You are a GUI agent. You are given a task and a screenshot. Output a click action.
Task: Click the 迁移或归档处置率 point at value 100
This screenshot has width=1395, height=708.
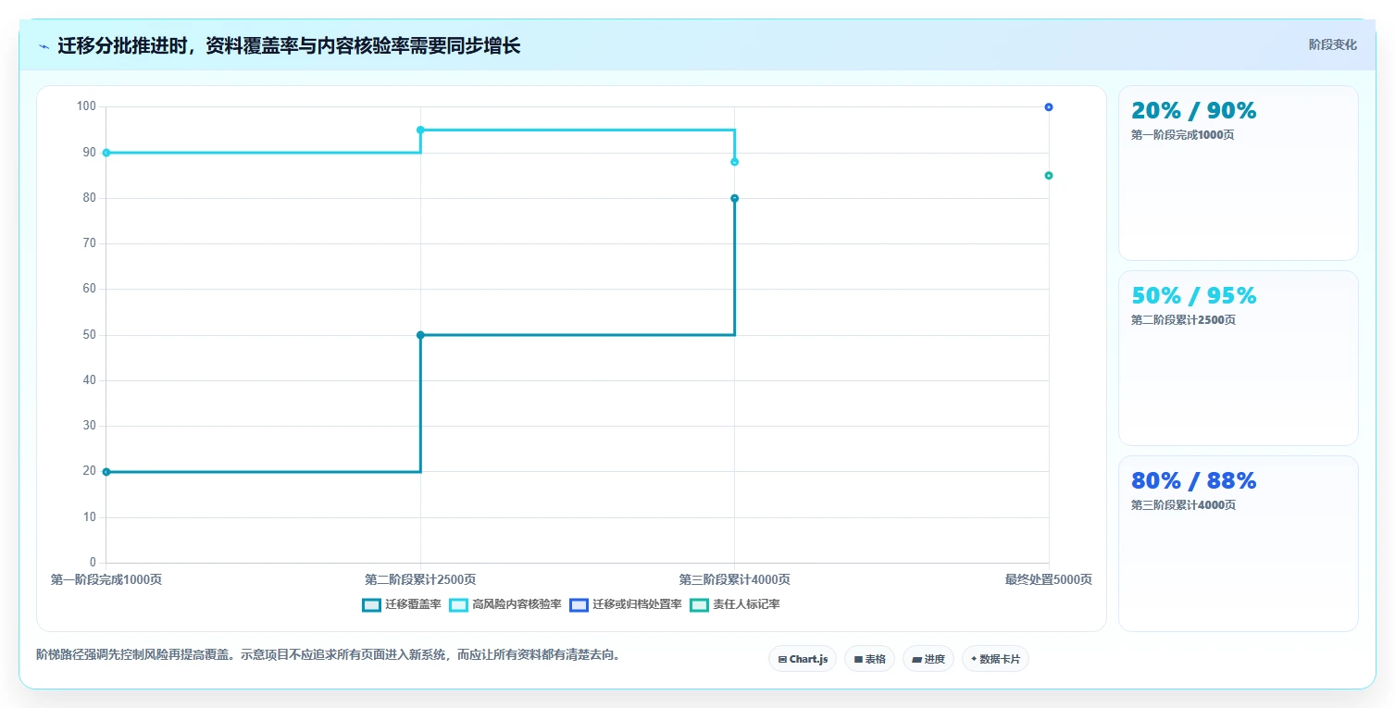[x=1049, y=107]
